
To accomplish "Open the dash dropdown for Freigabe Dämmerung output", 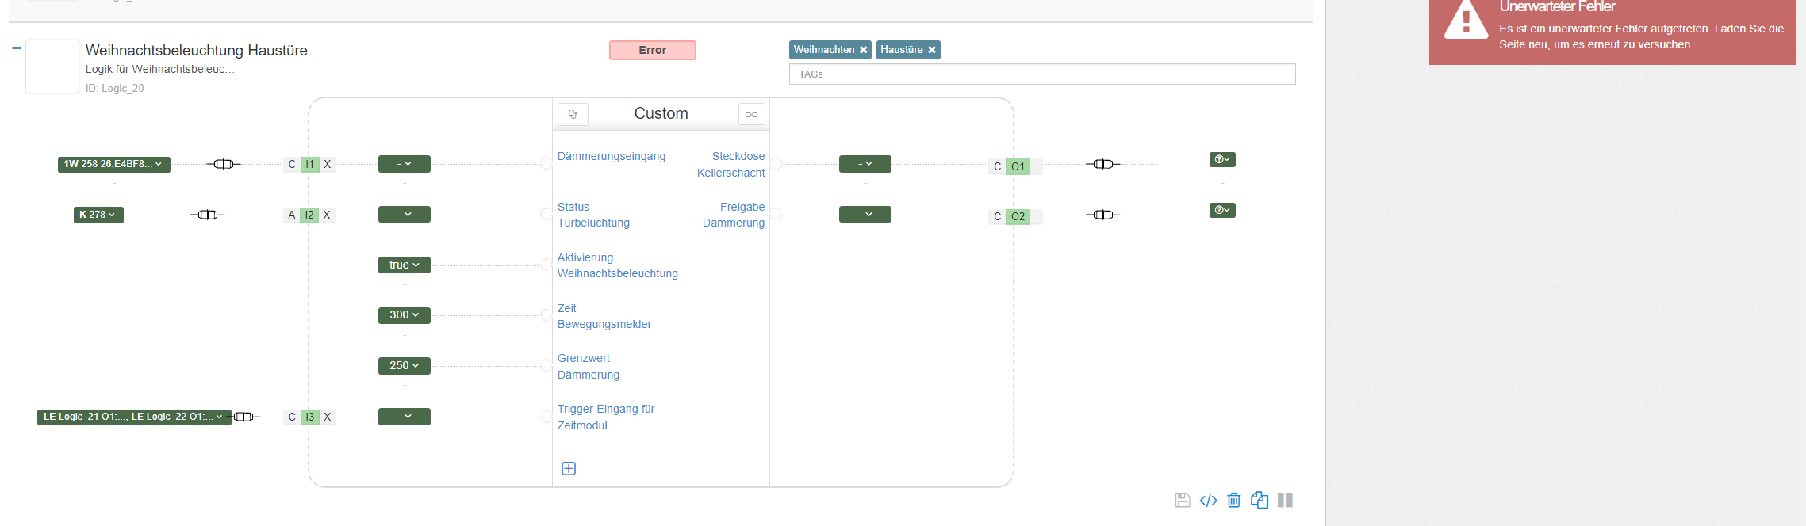I will coord(865,215).
